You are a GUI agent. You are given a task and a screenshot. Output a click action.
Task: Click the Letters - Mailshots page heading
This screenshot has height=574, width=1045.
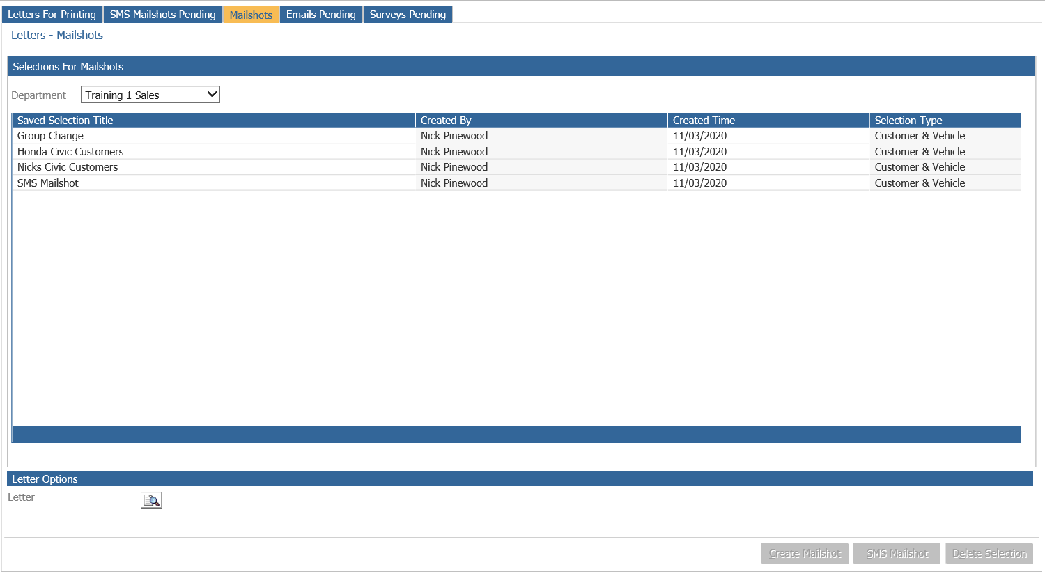point(57,35)
